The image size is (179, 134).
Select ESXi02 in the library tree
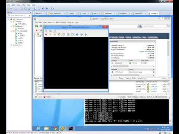point(20,40)
